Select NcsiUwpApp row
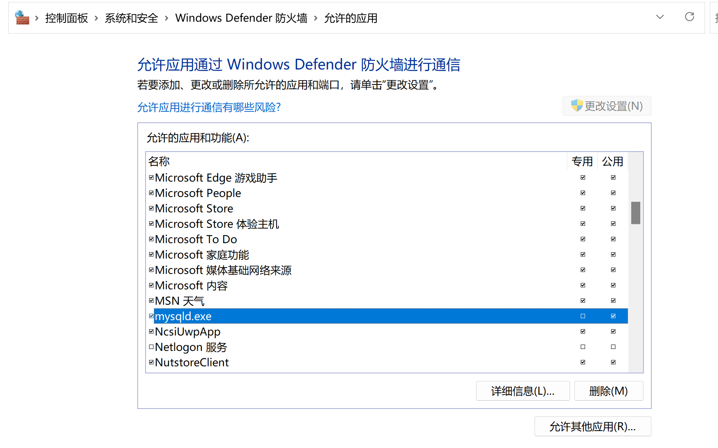Screen dimensions: 718x448 (x=387, y=332)
